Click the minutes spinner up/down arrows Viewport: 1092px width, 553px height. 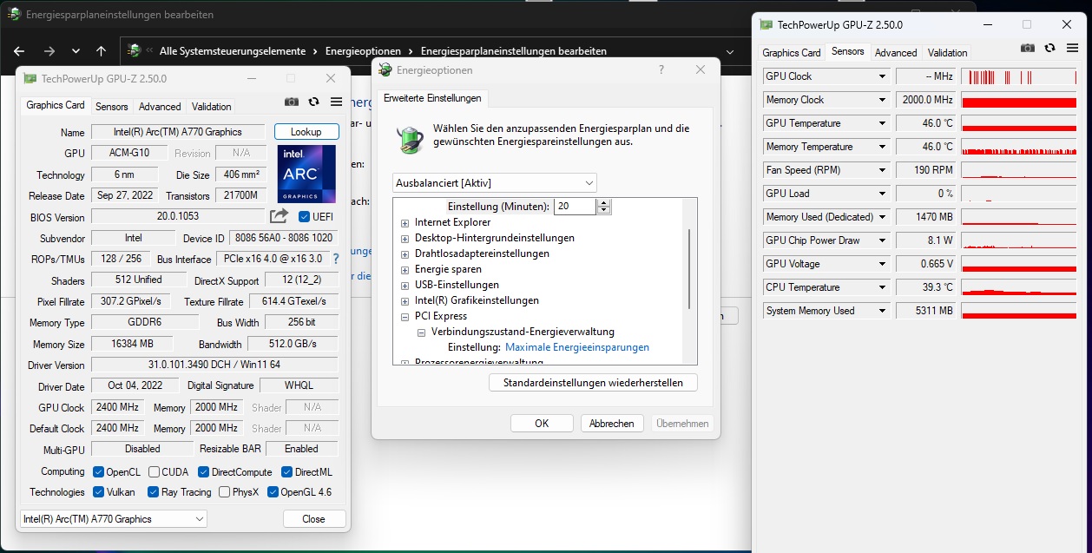[x=605, y=207]
